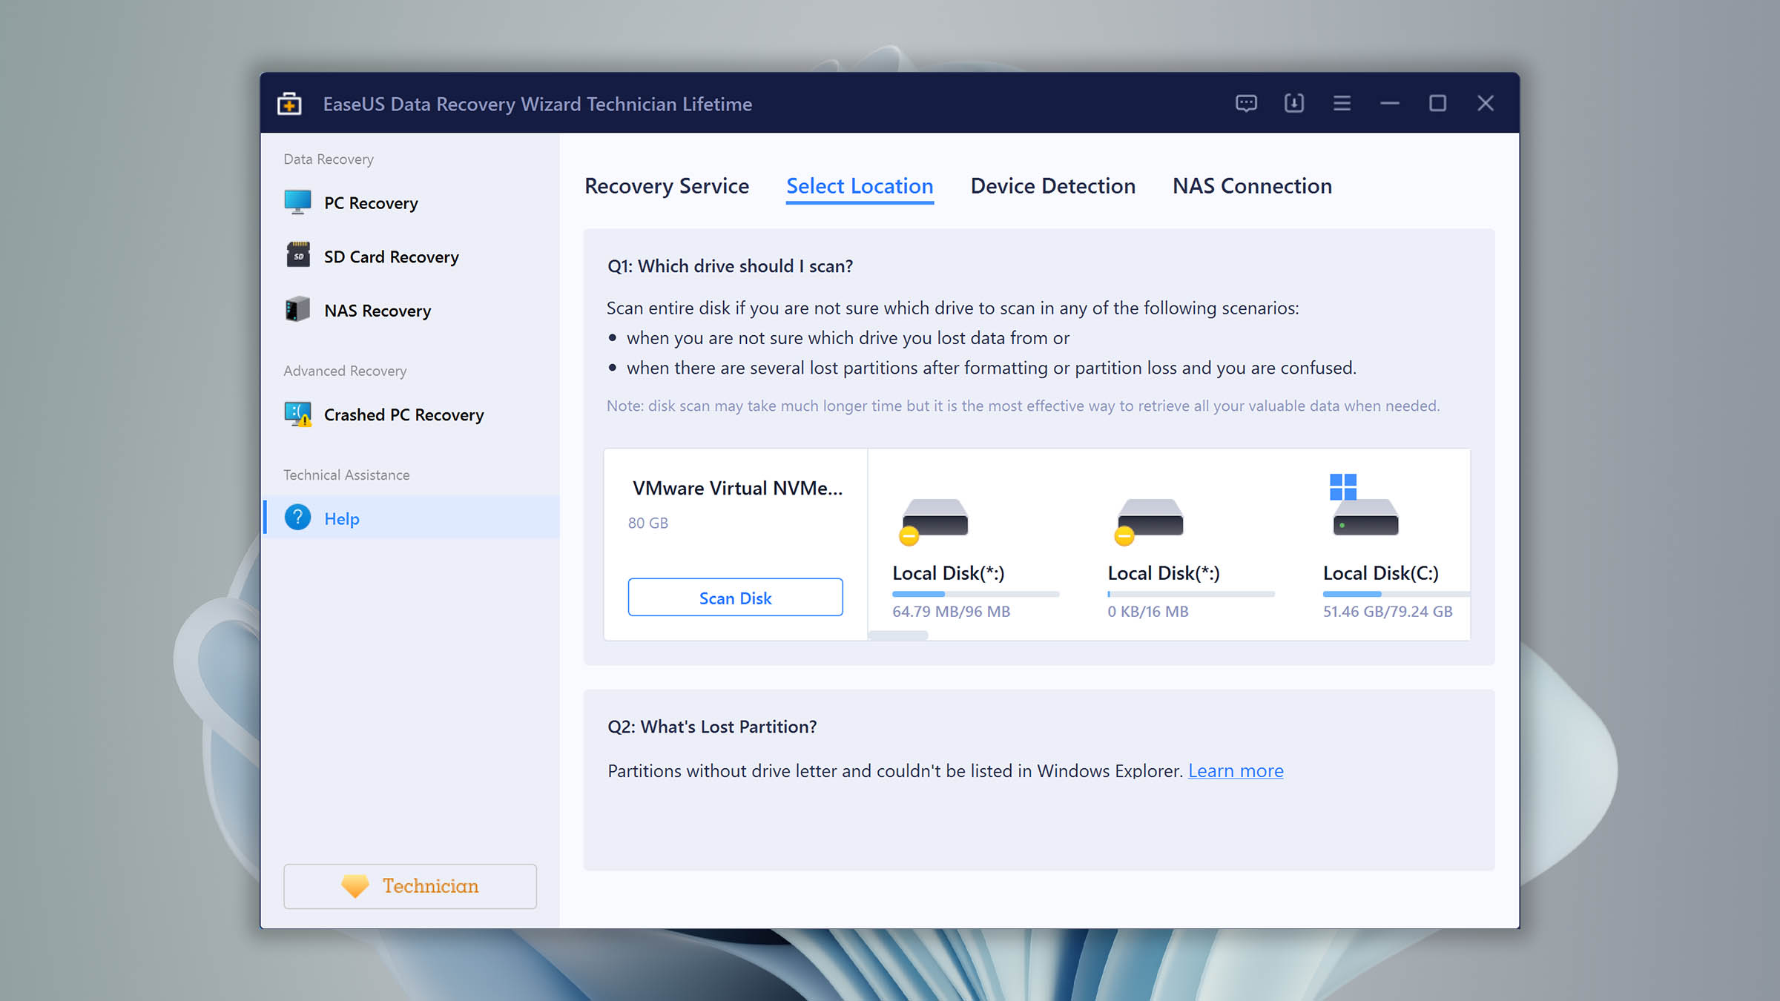Open the Learn more link

[1236, 771]
